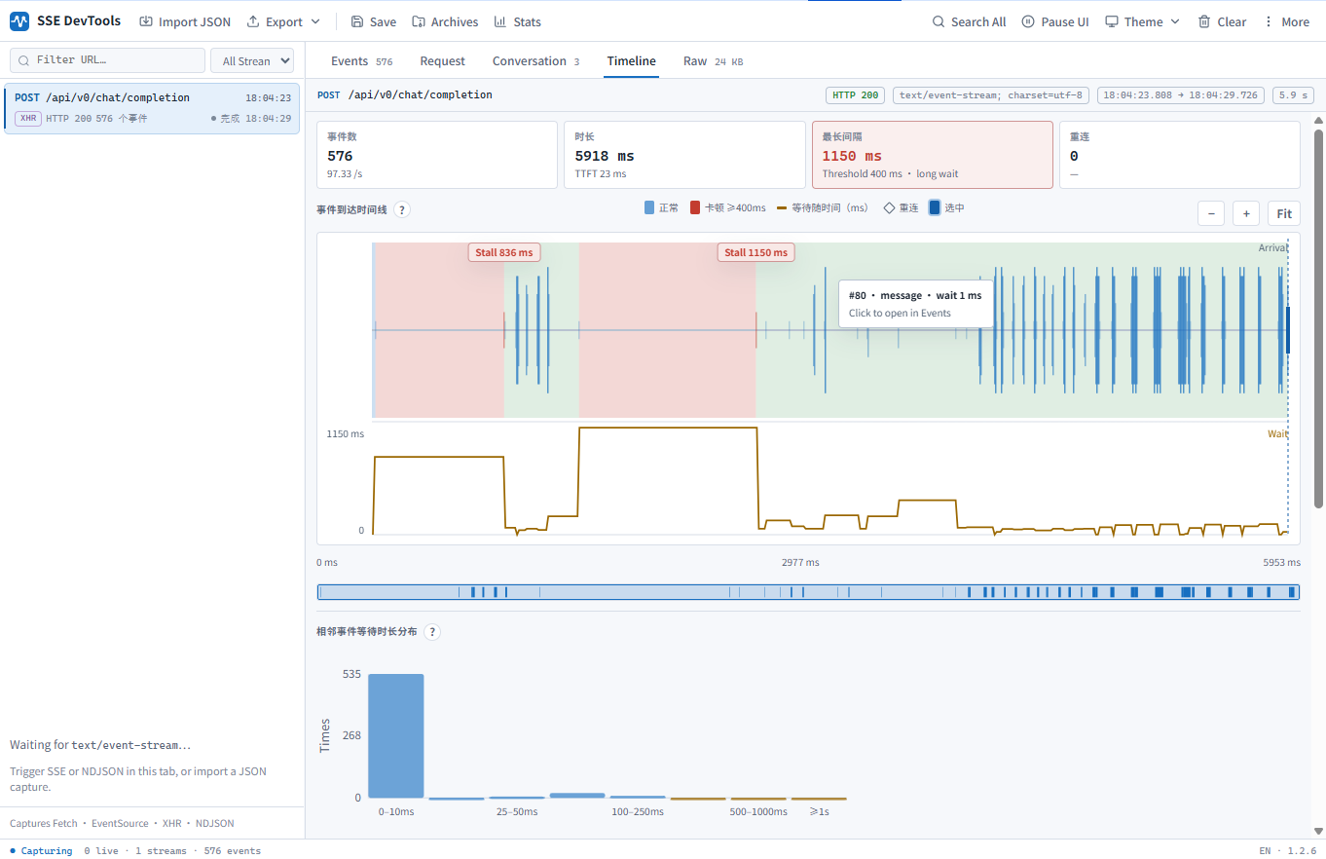Screen dimensions: 1326x859
Task: Click the HTTP 200 status badge
Action: (x=856, y=95)
